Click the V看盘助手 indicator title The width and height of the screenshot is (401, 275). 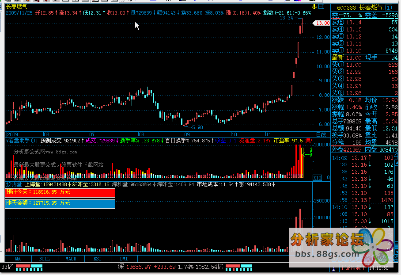[x=21, y=141]
